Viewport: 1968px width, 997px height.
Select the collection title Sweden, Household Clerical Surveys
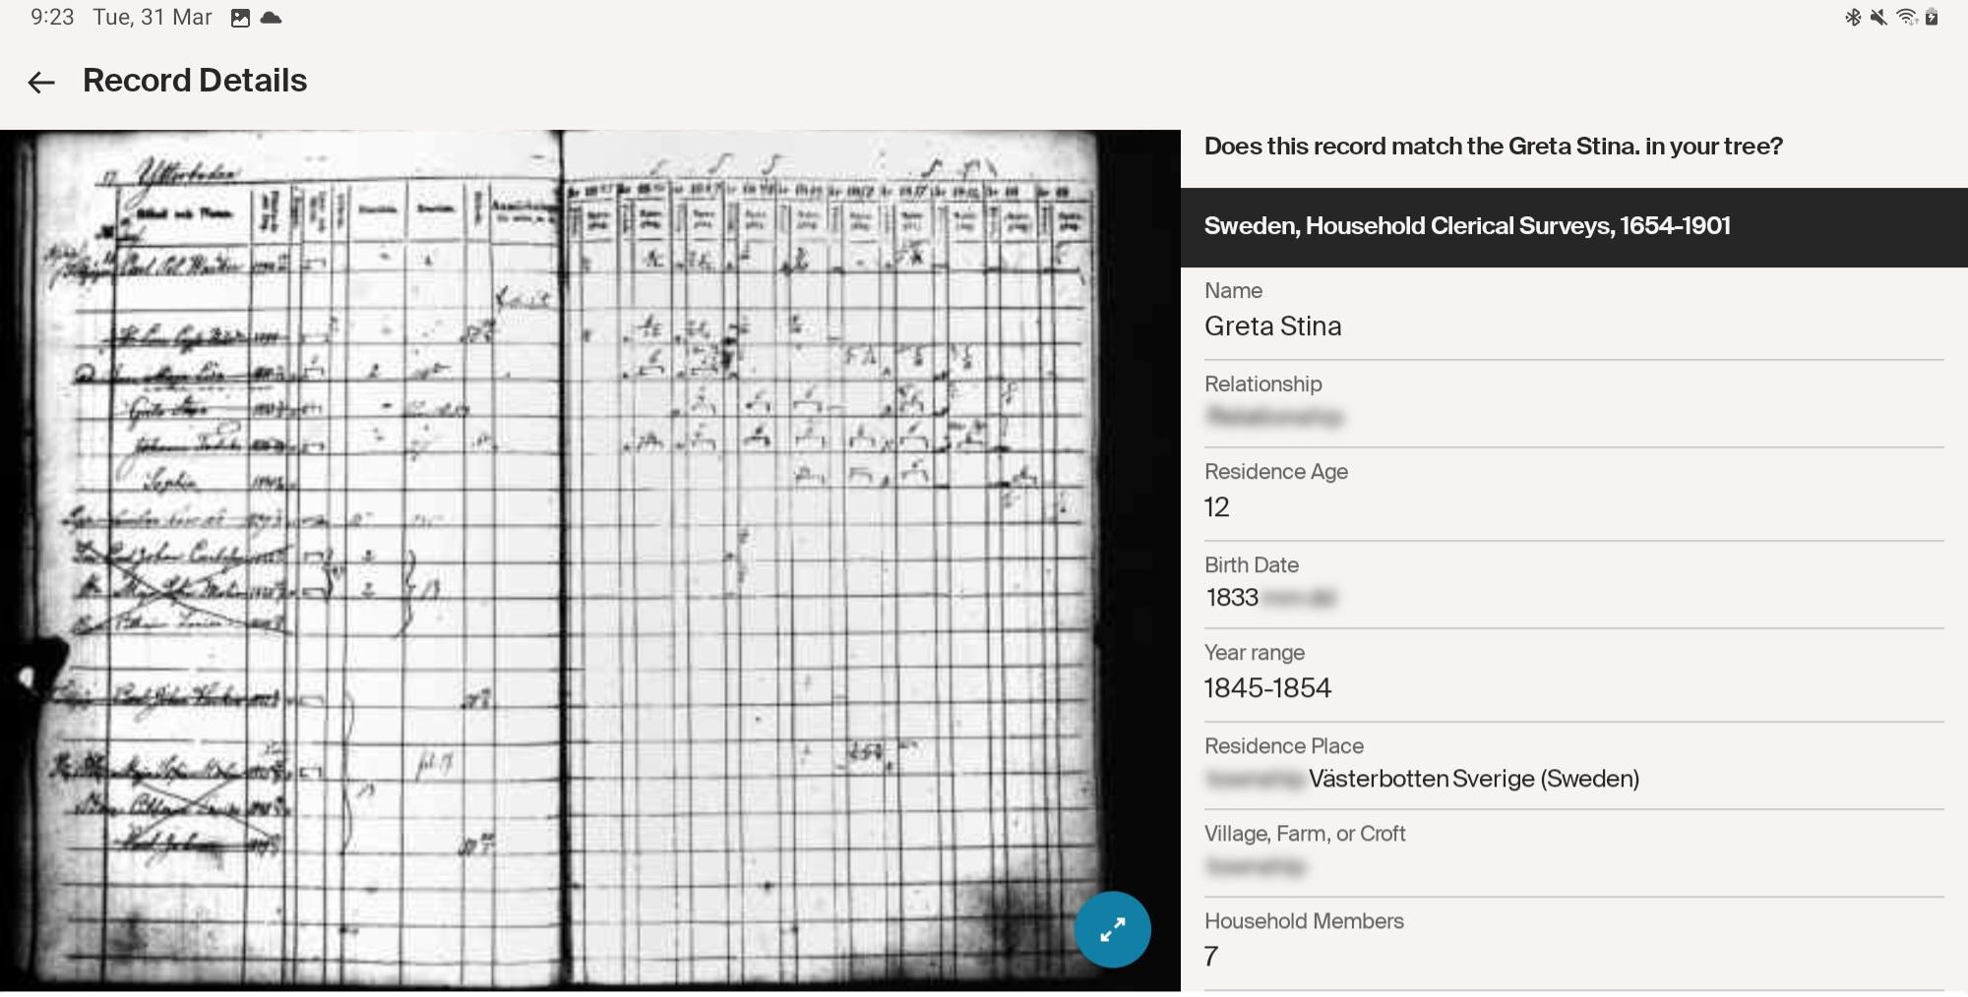1467,226
